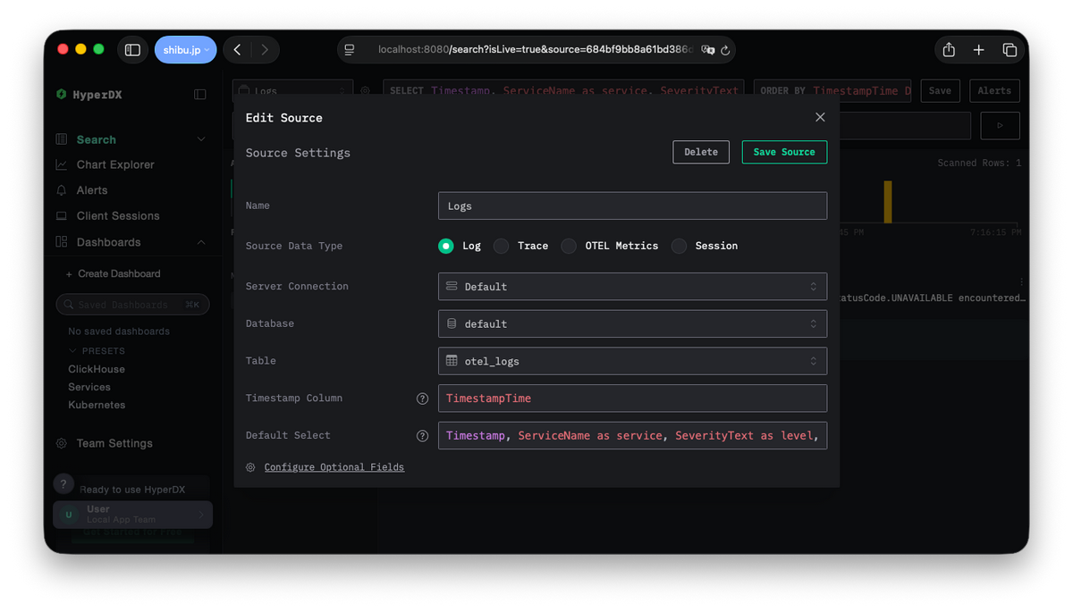1073x612 pixels.
Task: Open the Server Connection dropdown
Action: coord(632,287)
